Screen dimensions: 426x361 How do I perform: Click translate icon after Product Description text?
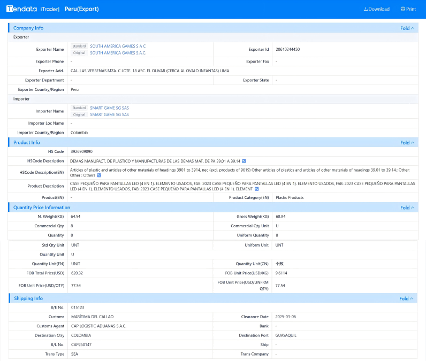click(256, 189)
